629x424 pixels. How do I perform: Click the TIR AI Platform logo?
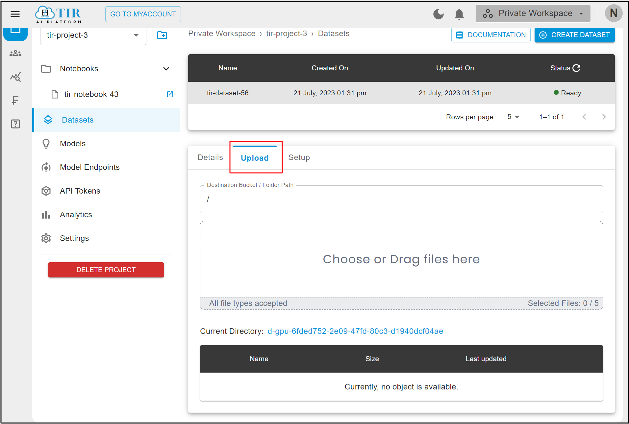pos(58,14)
